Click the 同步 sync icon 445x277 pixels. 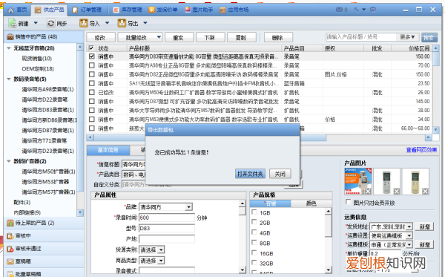(x=50, y=23)
